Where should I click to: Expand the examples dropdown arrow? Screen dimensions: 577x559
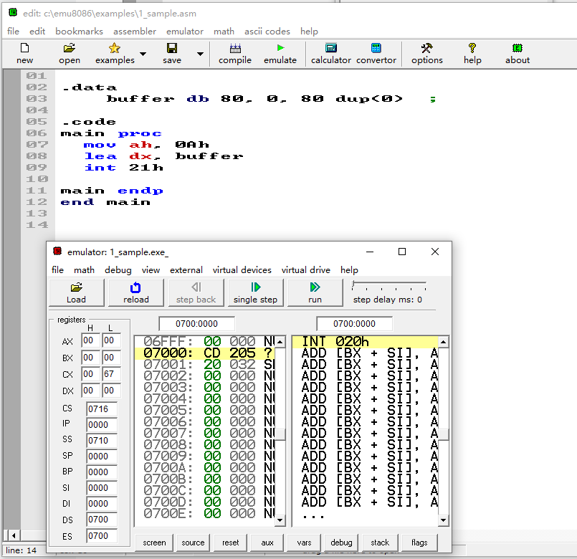pyautogui.click(x=143, y=54)
